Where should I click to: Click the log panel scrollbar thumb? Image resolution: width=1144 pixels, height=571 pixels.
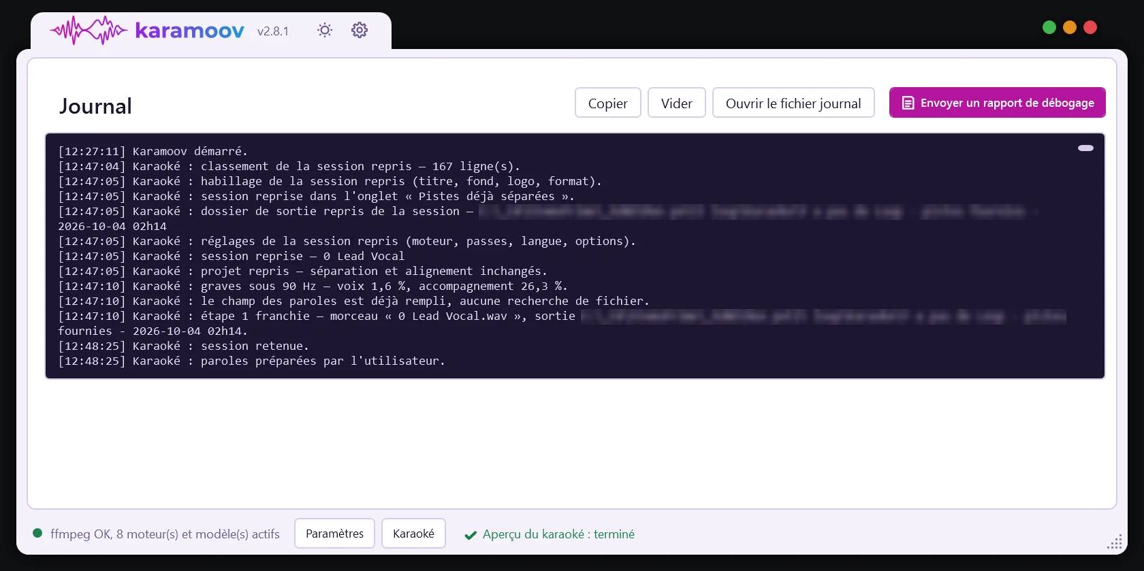[1085, 148]
